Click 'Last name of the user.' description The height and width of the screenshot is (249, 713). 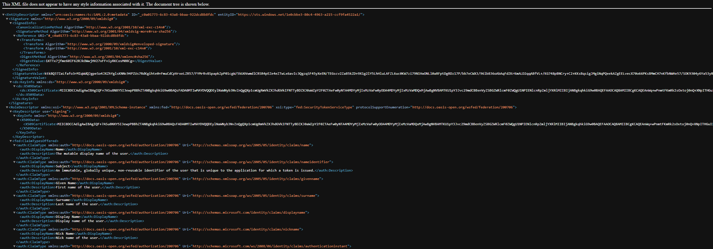(x=78, y=204)
